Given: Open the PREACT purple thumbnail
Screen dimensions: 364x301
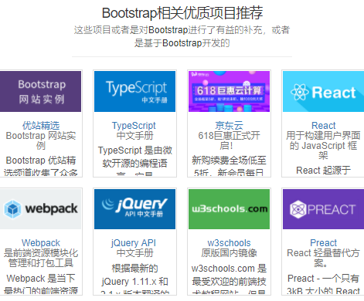Looking at the screenshot, I should point(323,209).
